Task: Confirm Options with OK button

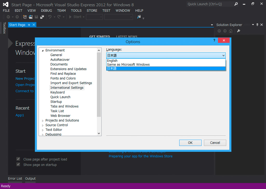Action: point(190,143)
